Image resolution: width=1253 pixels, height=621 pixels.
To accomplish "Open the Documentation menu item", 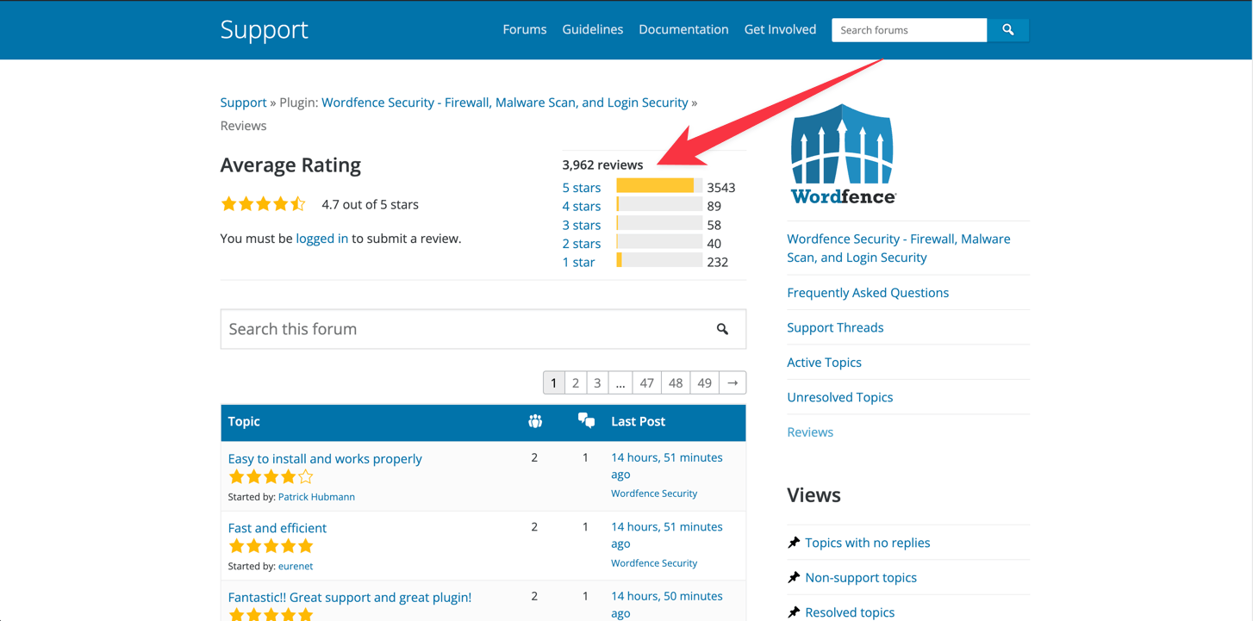I will point(683,29).
